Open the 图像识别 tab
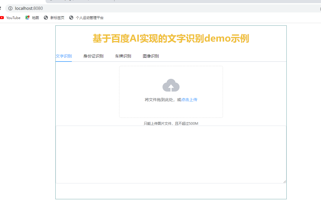Image resolution: width=321 pixels, height=201 pixels. click(x=151, y=56)
